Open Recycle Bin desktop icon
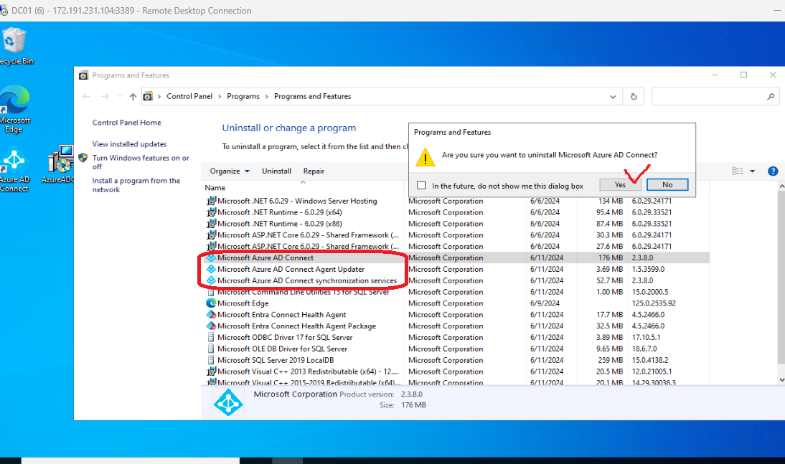 coord(14,46)
